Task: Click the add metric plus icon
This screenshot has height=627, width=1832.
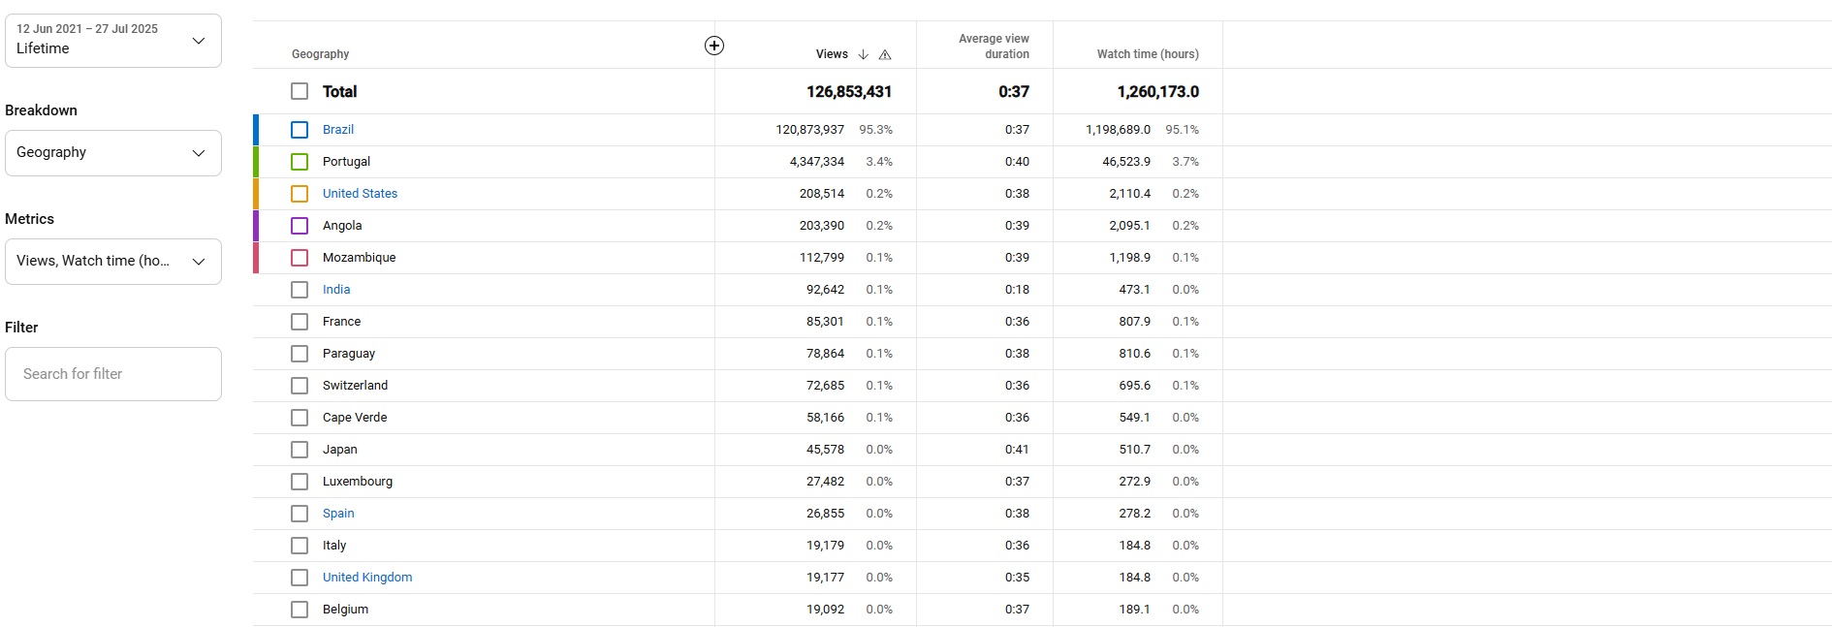Action: (x=714, y=46)
